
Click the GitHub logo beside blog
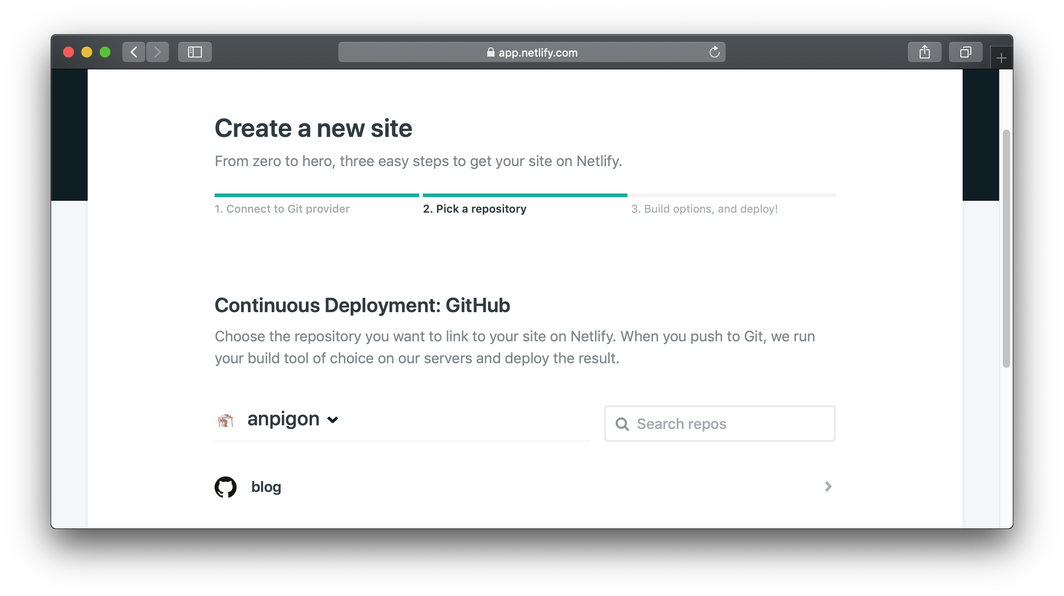(x=226, y=487)
